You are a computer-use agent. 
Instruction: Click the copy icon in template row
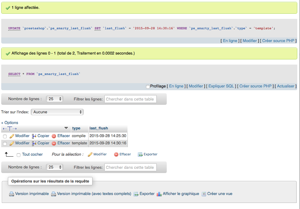tap(34, 143)
